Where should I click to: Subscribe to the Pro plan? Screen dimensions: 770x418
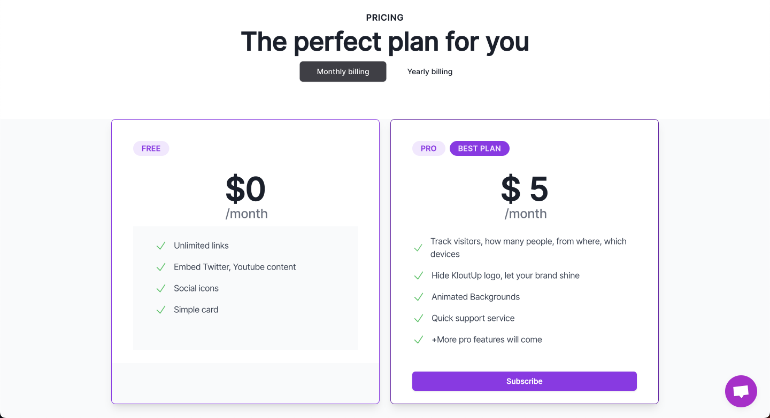525,381
